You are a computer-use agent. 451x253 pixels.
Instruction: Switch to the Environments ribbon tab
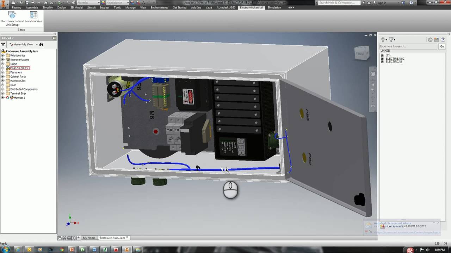point(159,7)
